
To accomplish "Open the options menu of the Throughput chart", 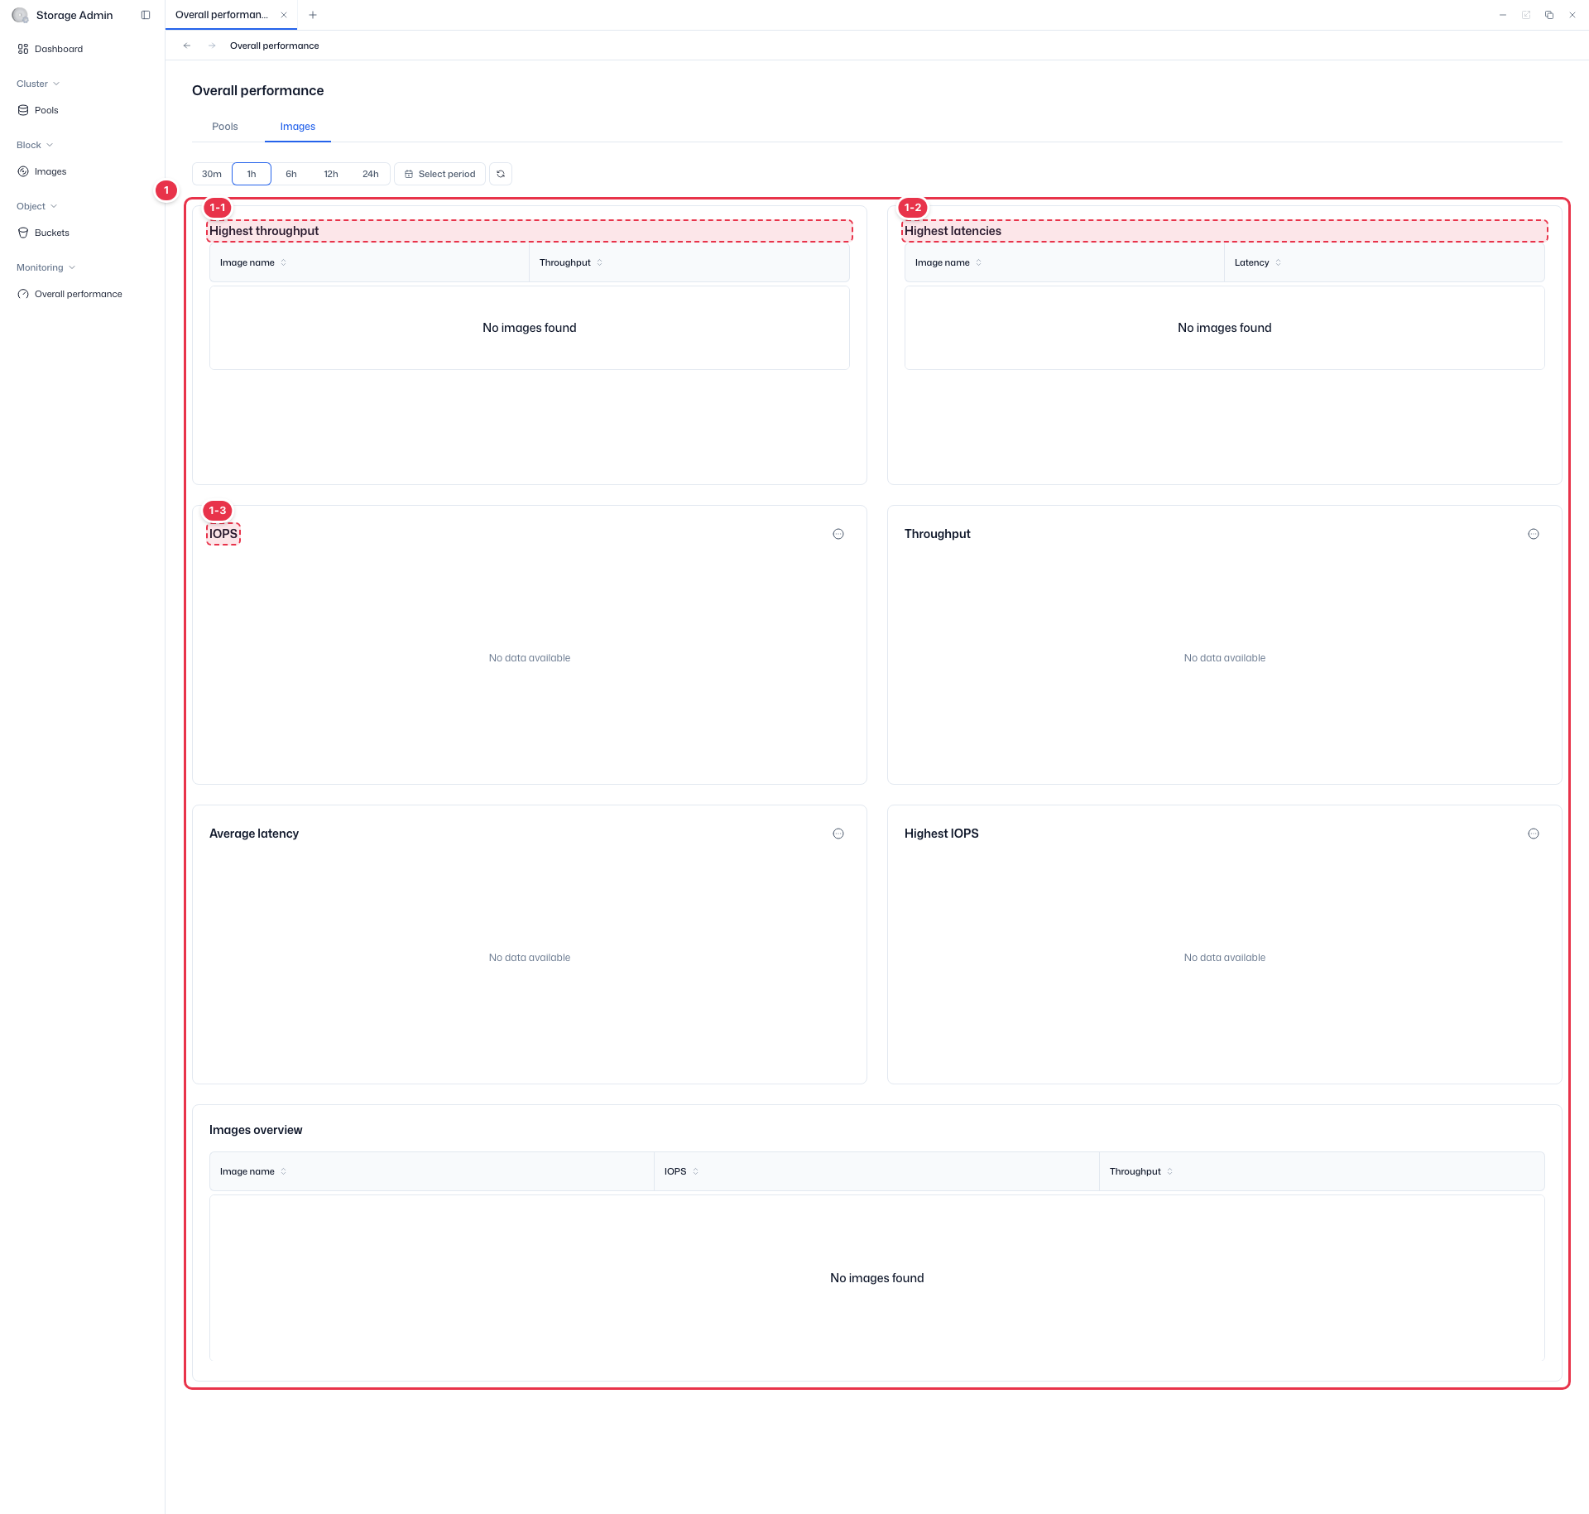I will coord(1534,534).
